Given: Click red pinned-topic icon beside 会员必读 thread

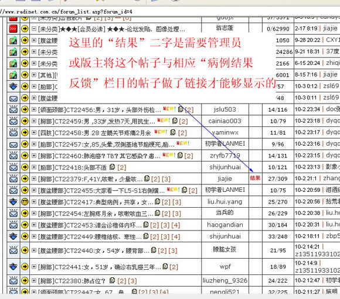Looking at the screenshot, I should [x=13, y=29].
